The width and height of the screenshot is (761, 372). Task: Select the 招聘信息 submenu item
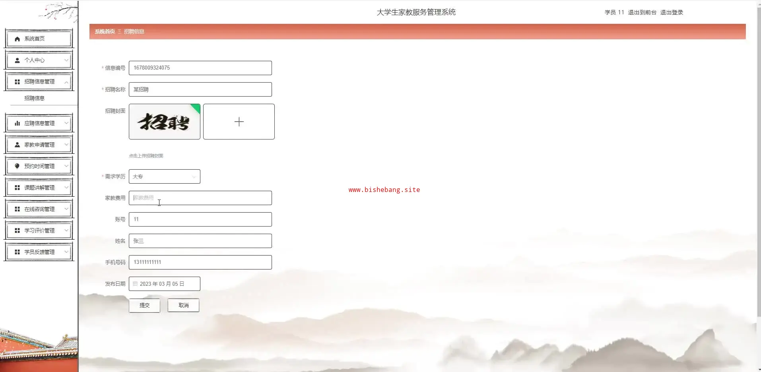point(35,98)
